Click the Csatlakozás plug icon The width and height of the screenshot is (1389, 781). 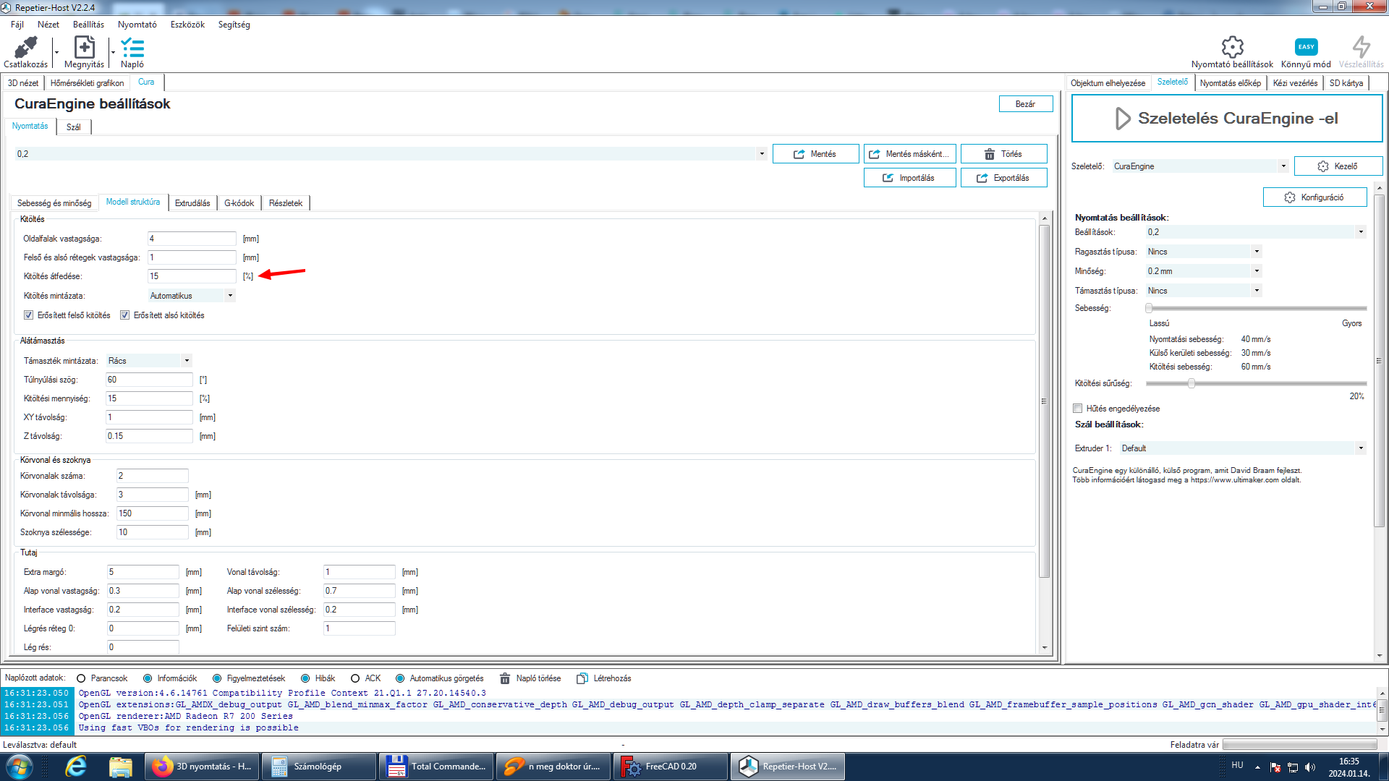pyautogui.click(x=26, y=48)
